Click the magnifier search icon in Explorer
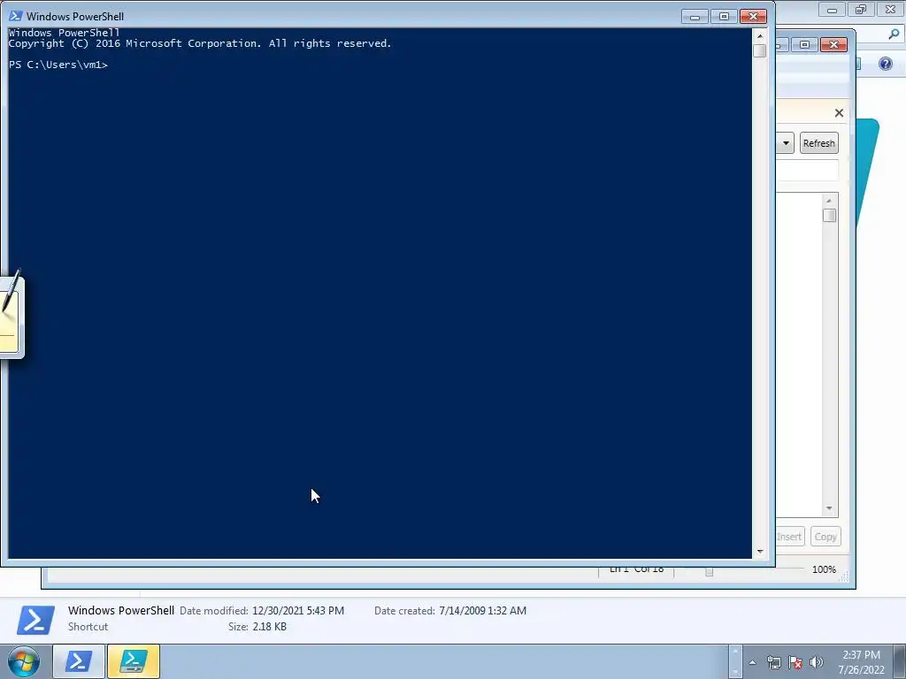This screenshot has height=679, width=906. pyautogui.click(x=894, y=34)
